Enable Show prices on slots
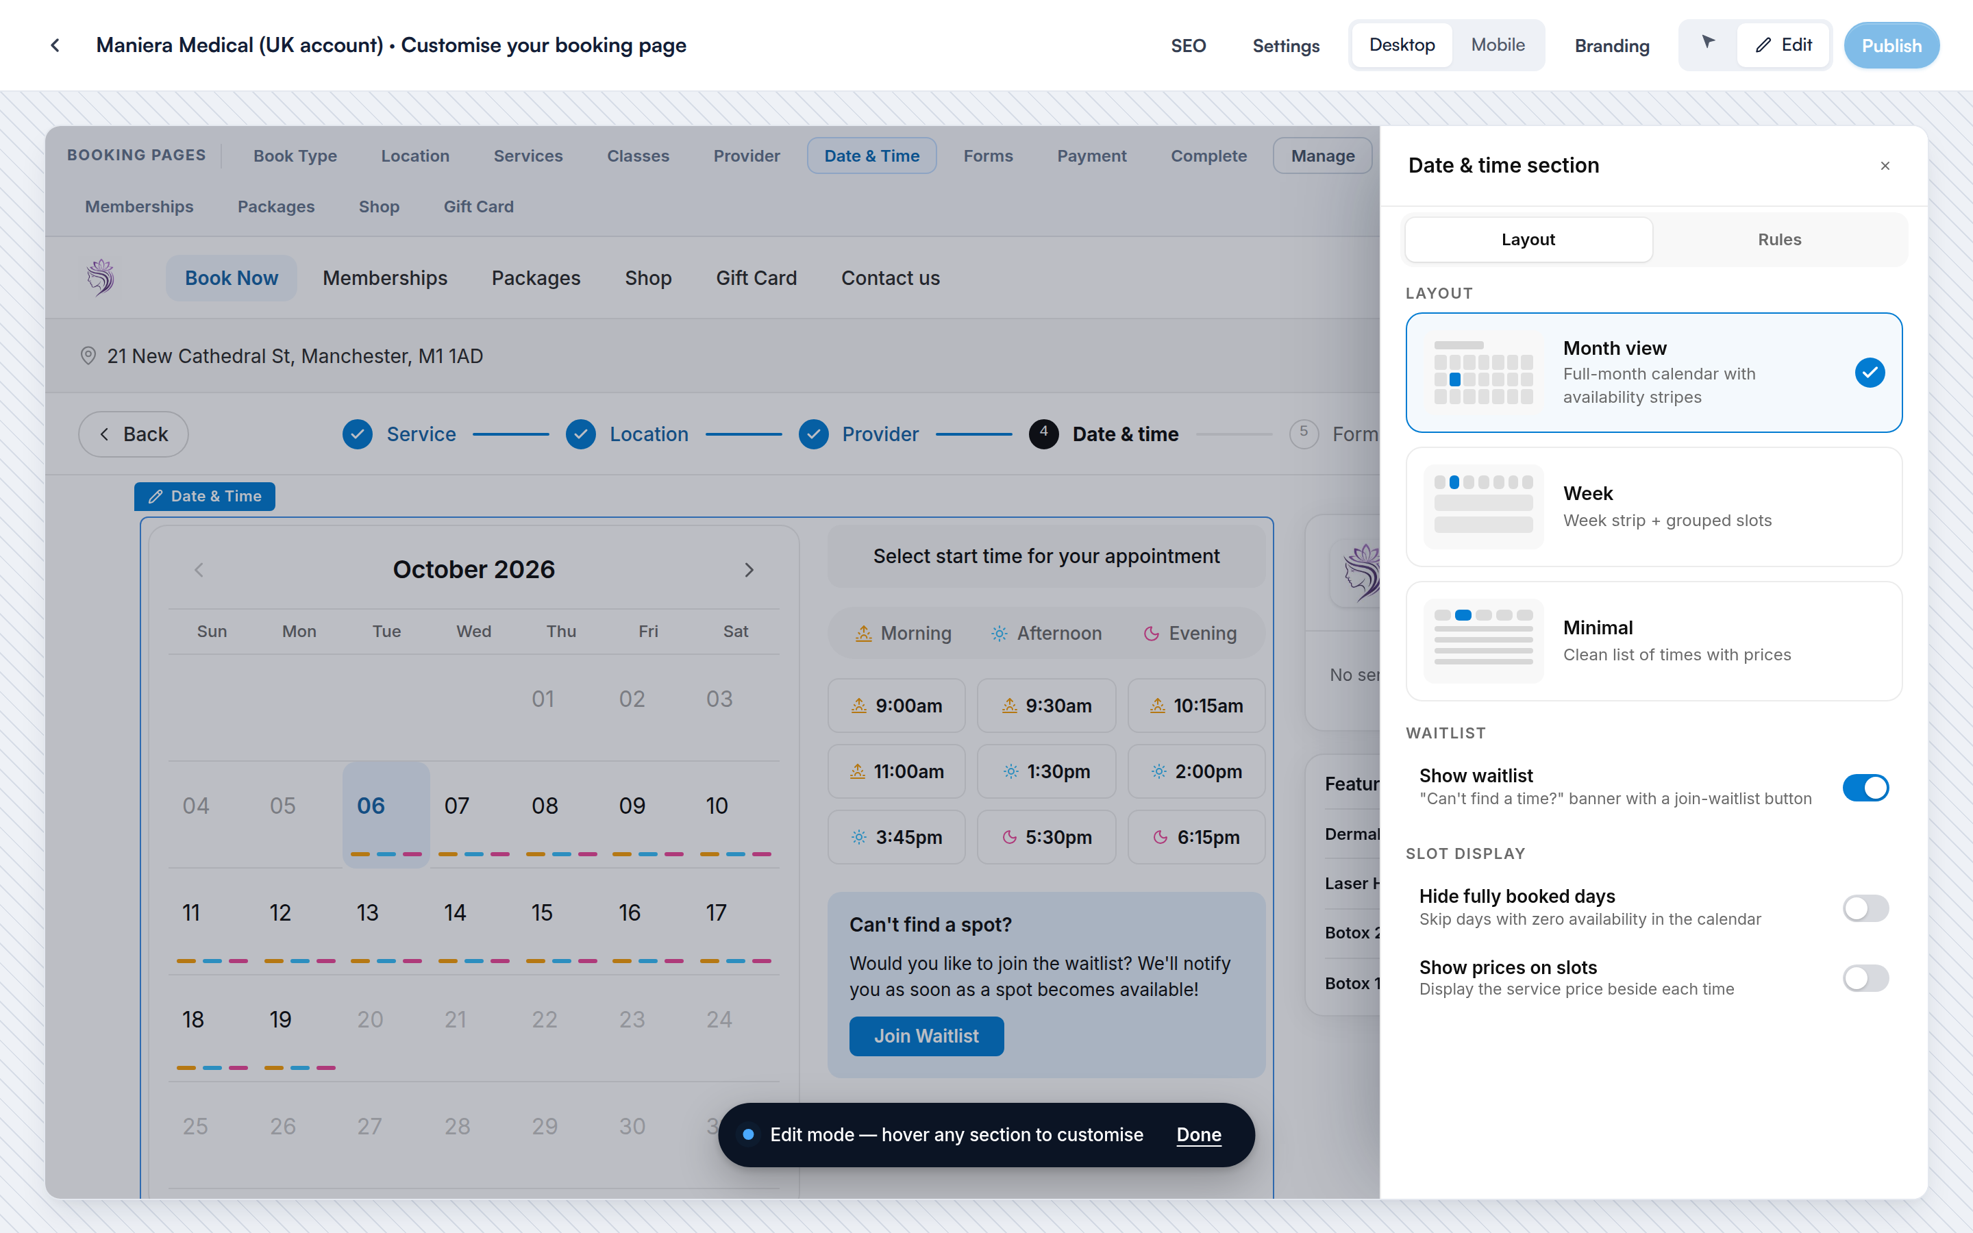Screen dimensions: 1973x1233 1865,977
